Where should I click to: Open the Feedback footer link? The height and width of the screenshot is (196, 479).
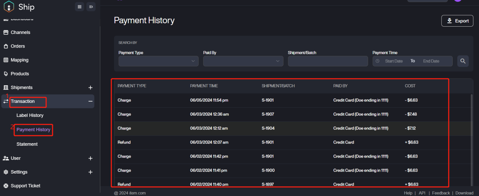pyautogui.click(x=440, y=193)
